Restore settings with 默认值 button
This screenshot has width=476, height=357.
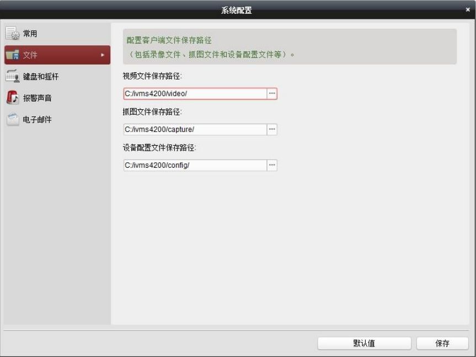(364, 343)
